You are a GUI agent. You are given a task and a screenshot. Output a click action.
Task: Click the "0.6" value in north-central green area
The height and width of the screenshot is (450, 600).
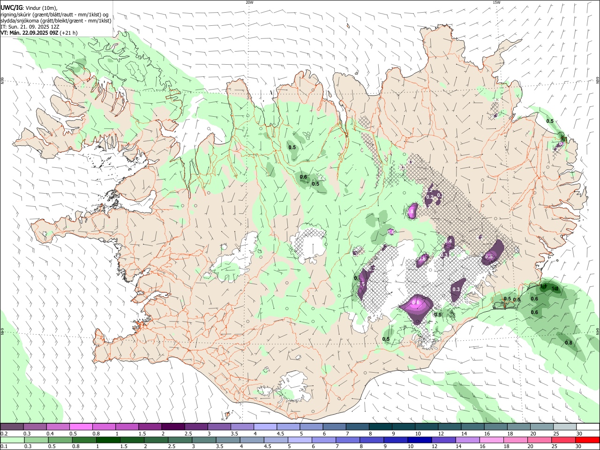303,177
